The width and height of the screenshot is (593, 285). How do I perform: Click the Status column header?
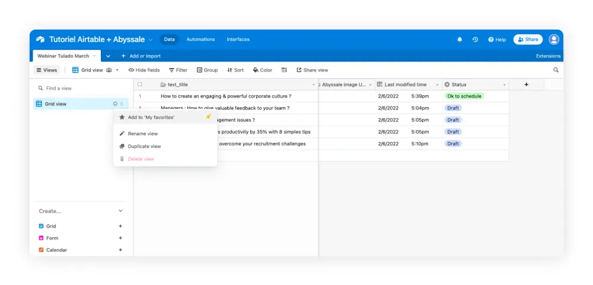coord(476,85)
